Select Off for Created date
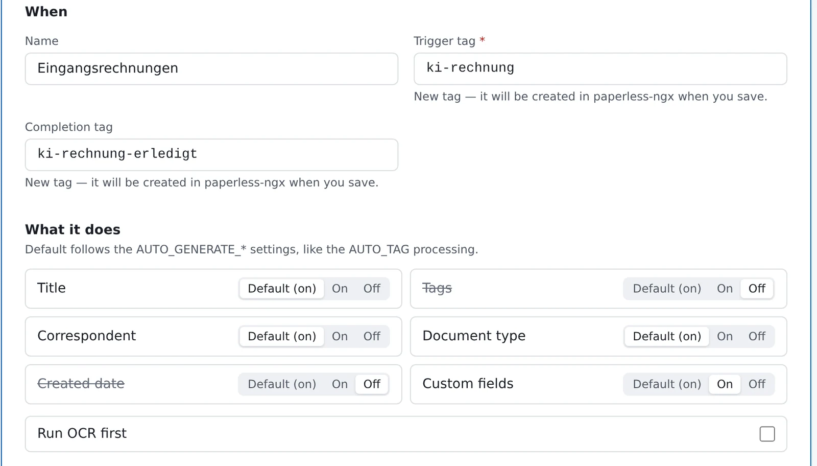 [372, 384]
